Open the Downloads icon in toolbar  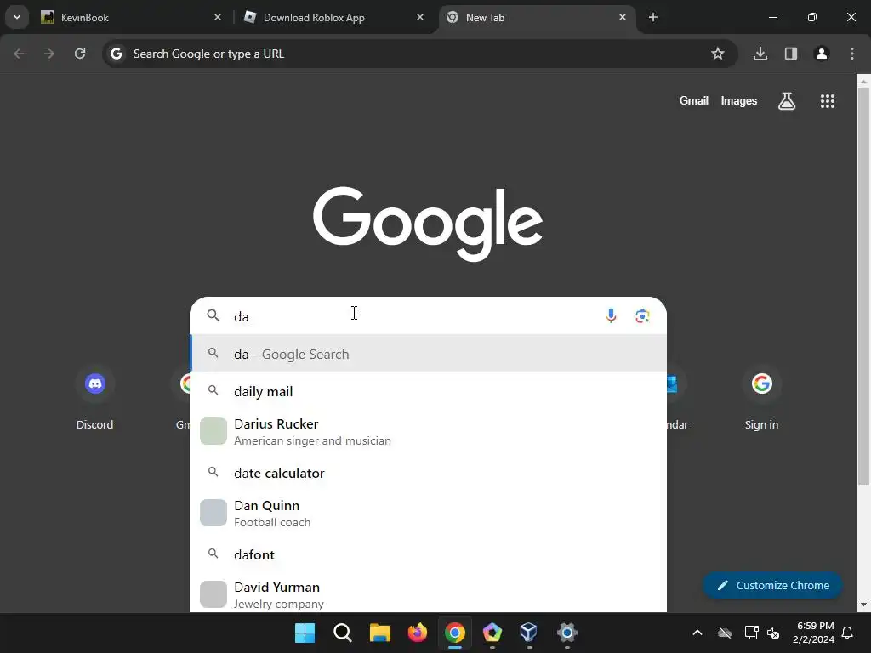[760, 54]
